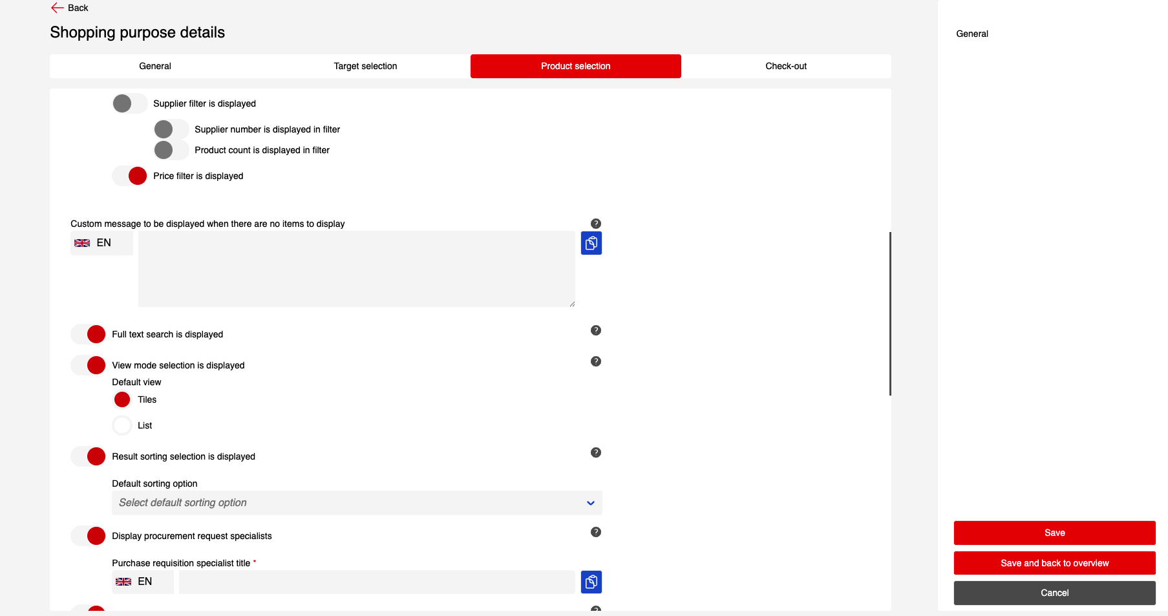This screenshot has width=1168, height=616.
Task: Open help icon for custom no-items message
Action: click(595, 224)
